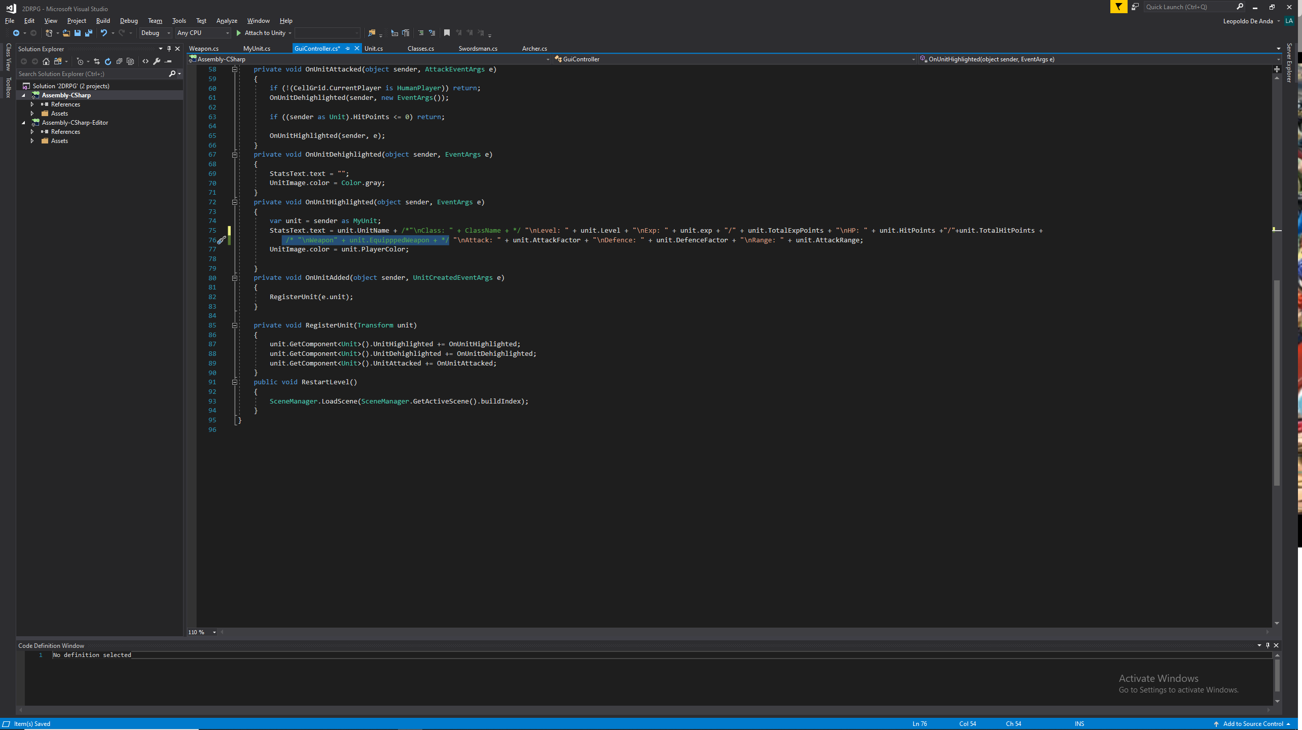
Task: Open the zoom level dropdown showing 110%
Action: [x=213, y=632]
